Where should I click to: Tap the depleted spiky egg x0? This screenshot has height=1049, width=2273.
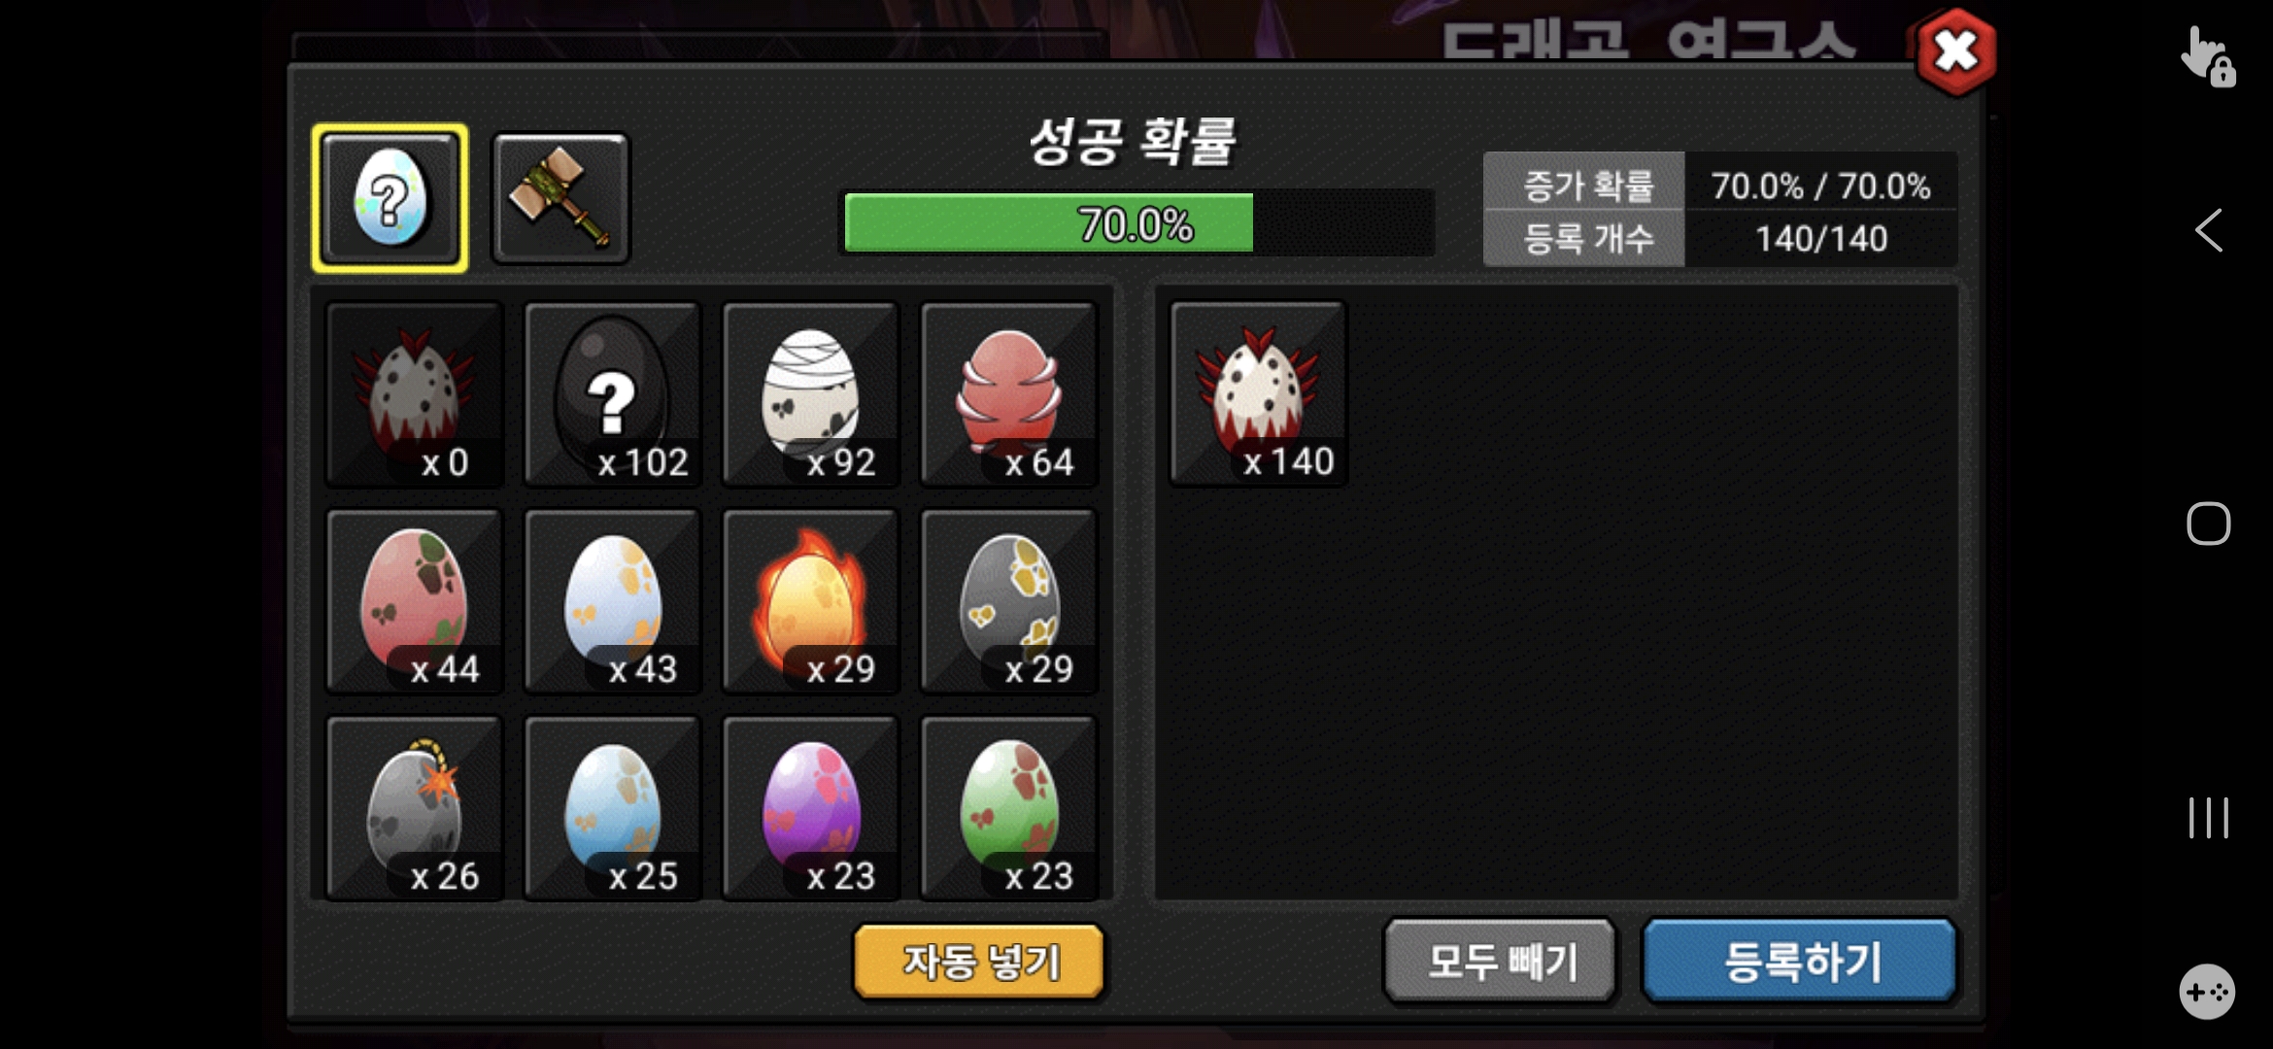point(414,393)
